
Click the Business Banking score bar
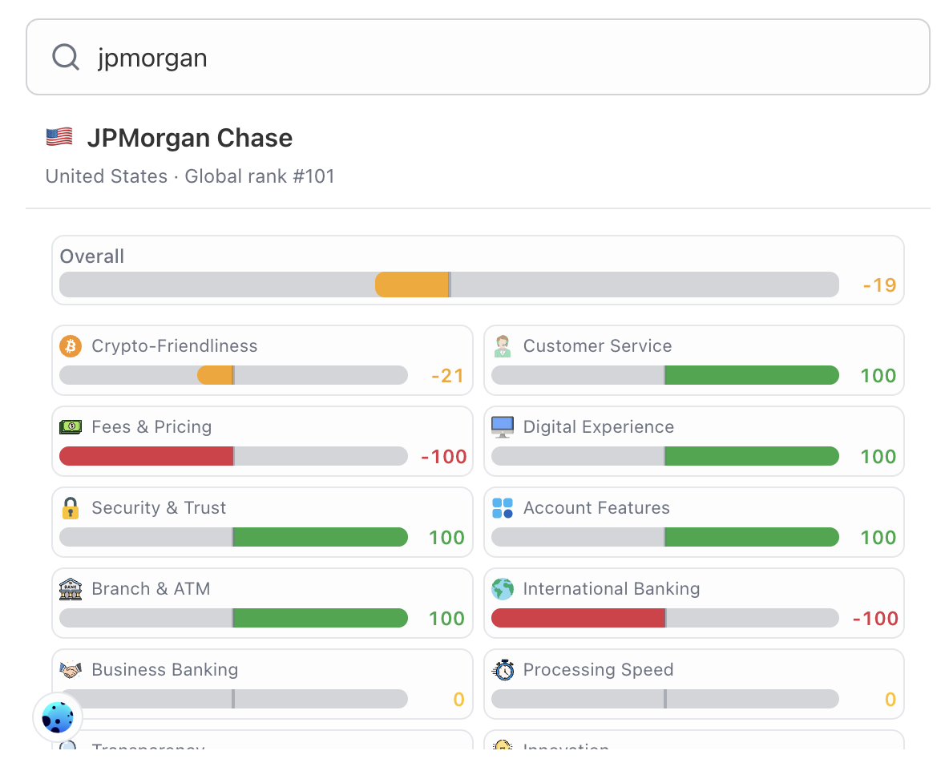[233, 699]
